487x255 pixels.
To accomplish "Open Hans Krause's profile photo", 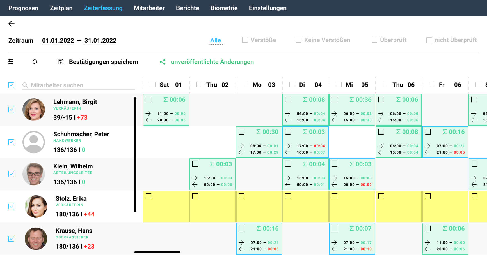I will (36, 239).
